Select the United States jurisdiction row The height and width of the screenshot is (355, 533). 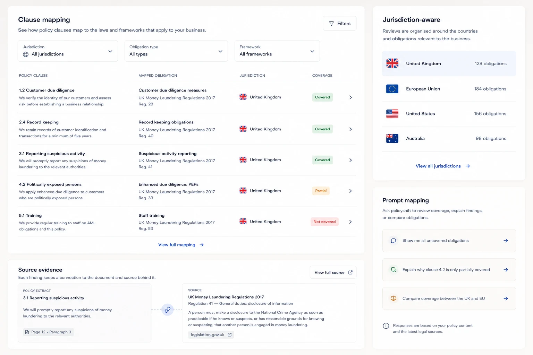[x=449, y=114]
